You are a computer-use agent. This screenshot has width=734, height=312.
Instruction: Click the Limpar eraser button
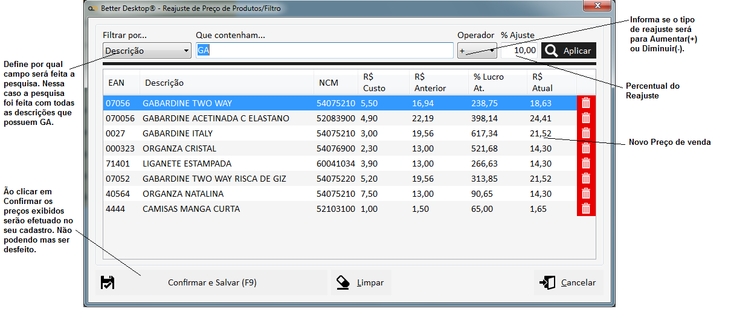[360, 282]
